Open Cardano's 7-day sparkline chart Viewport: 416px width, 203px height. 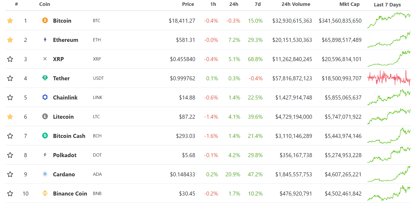[x=389, y=174]
